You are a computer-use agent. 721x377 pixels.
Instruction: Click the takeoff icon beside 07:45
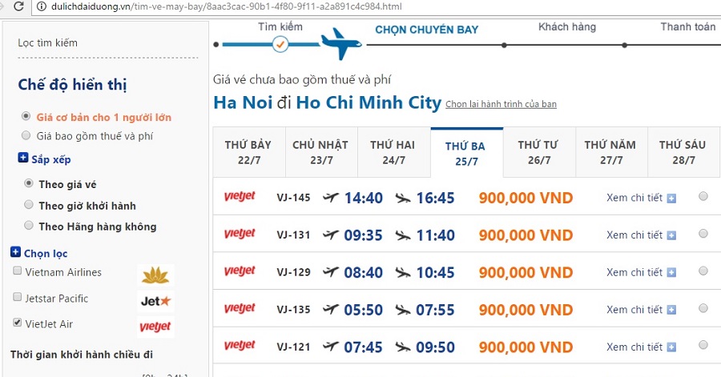(x=330, y=347)
